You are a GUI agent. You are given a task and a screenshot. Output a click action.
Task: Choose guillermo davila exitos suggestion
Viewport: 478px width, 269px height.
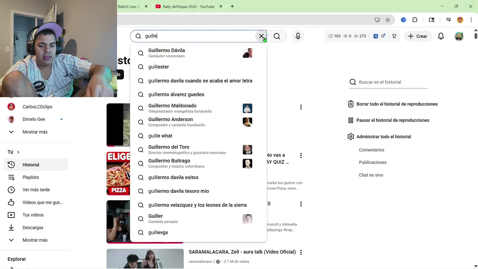(x=198, y=177)
